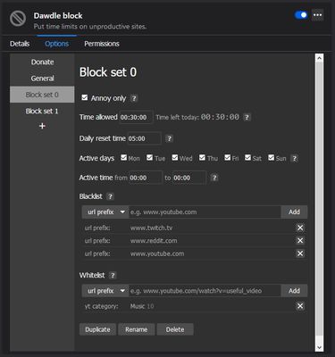
Task: Click the Delete button
Action: click(175, 329)
